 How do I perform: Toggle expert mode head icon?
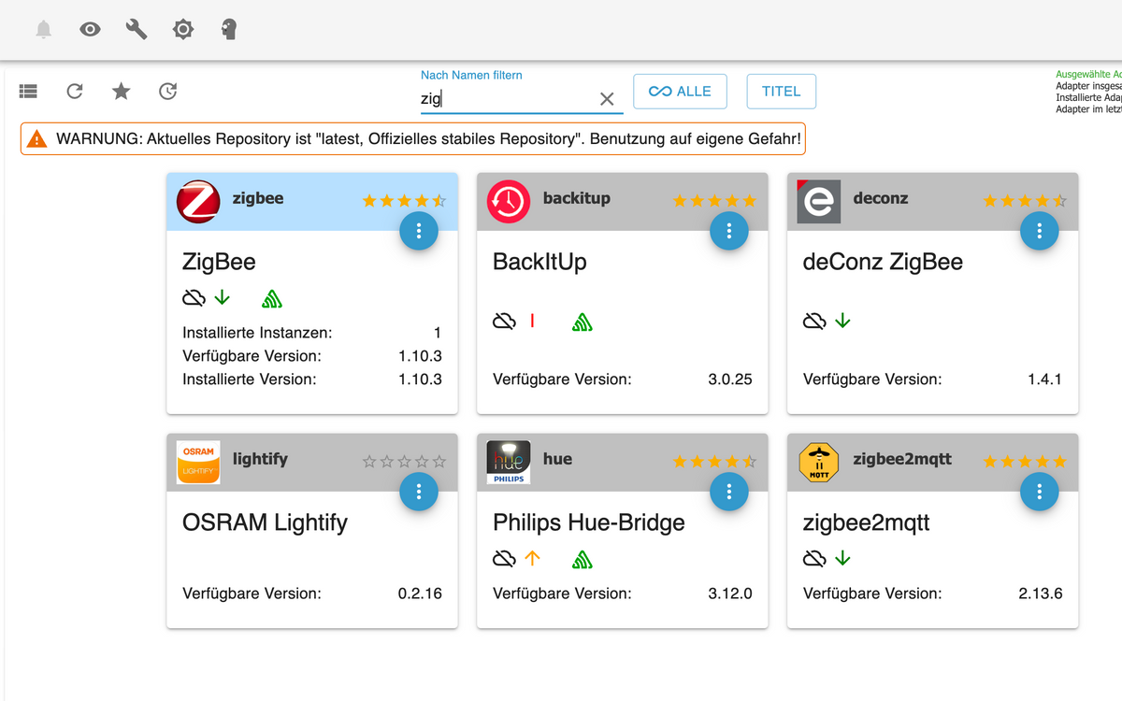pos(229,30)
